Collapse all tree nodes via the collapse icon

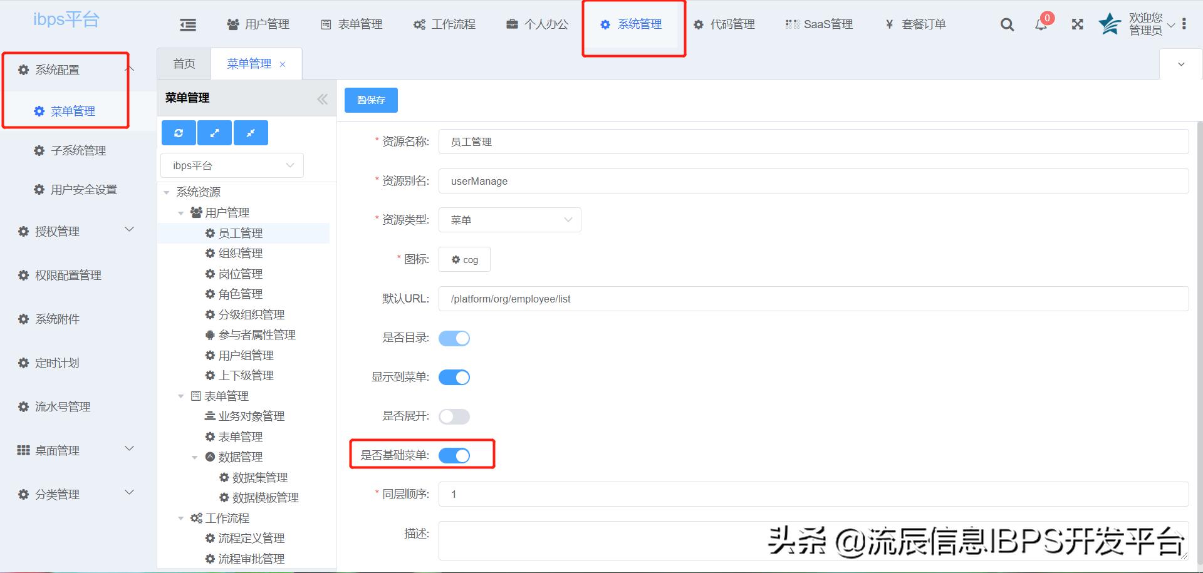[x=251, y=133]
